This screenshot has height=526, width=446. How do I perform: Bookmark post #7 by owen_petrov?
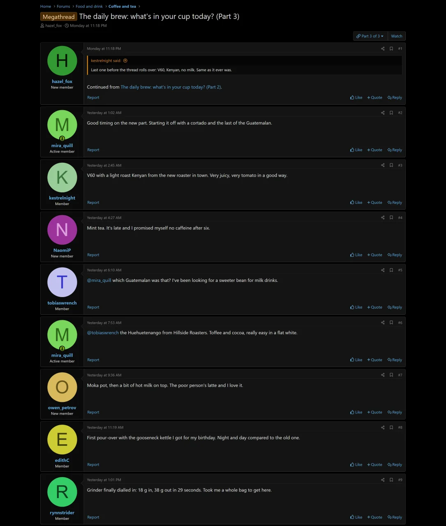[x=391, y=375]
